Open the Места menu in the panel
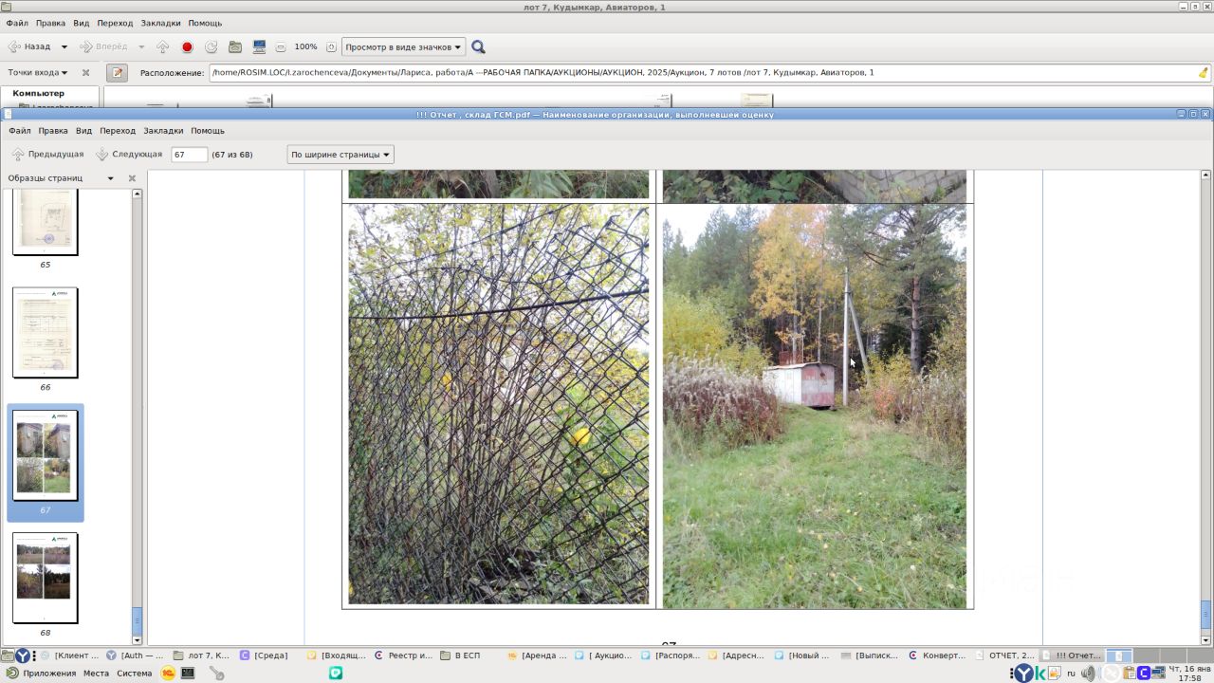 [96, 674]
